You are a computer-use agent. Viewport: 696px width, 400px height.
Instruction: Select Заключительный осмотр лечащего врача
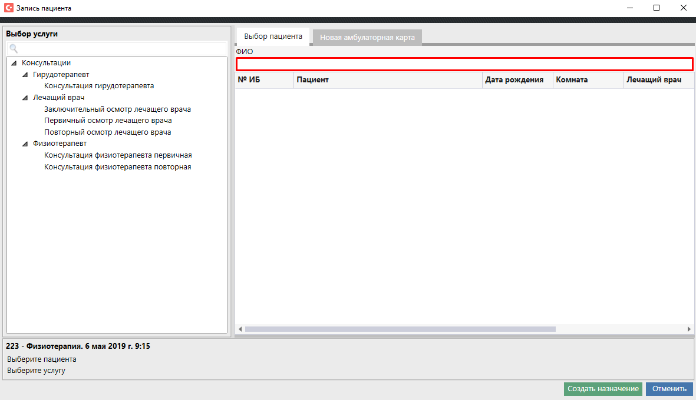coord(117,109)
